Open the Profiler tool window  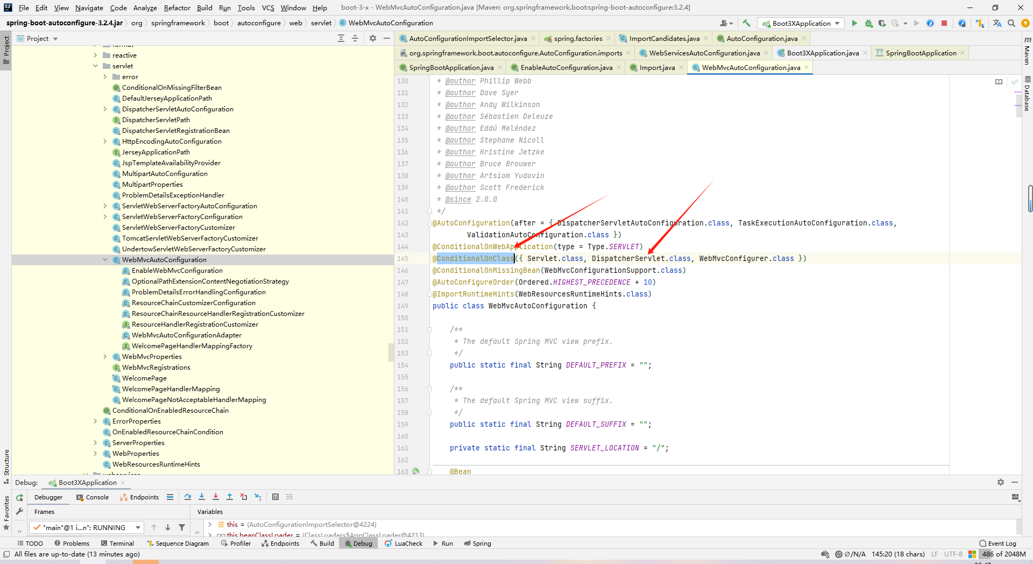point(236,543)
